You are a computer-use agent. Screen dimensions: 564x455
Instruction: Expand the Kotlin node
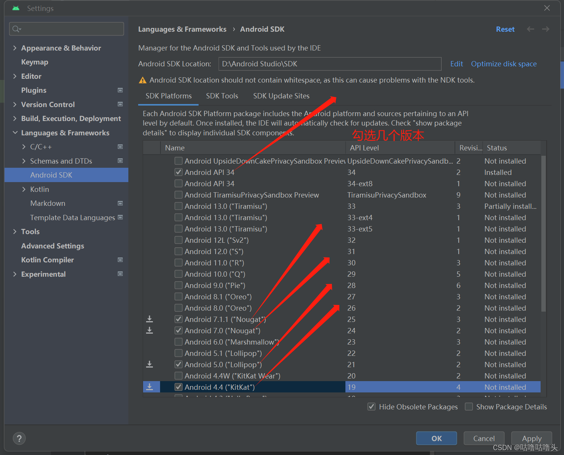(24, 189)
